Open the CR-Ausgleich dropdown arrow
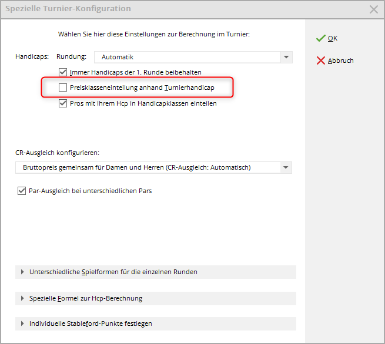Screen dimensions: 385x344 (286, 167)
